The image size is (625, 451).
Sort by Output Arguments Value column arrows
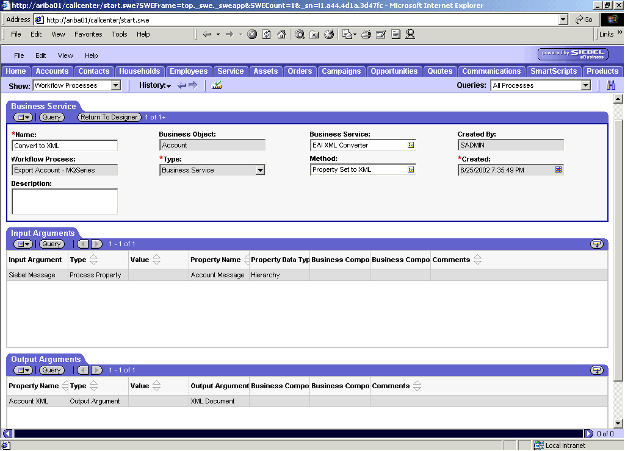[157, 386]
